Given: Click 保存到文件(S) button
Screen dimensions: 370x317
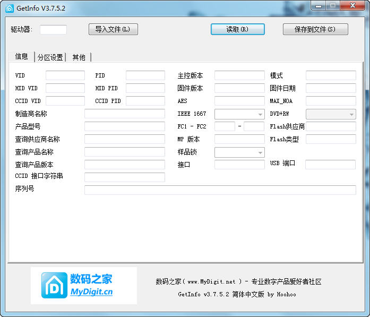Looking at the screenshot, I should [315, 29].
